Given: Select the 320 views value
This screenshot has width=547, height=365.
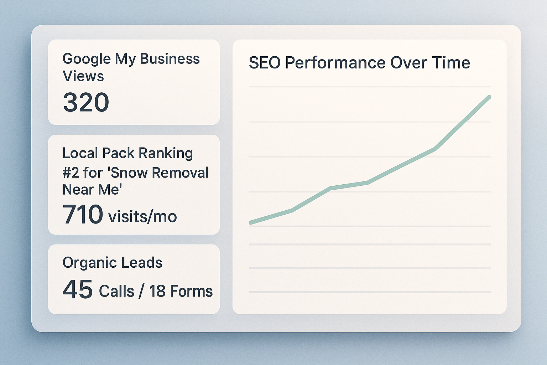Looking at the screenshot, I should [x=86, y=102].
